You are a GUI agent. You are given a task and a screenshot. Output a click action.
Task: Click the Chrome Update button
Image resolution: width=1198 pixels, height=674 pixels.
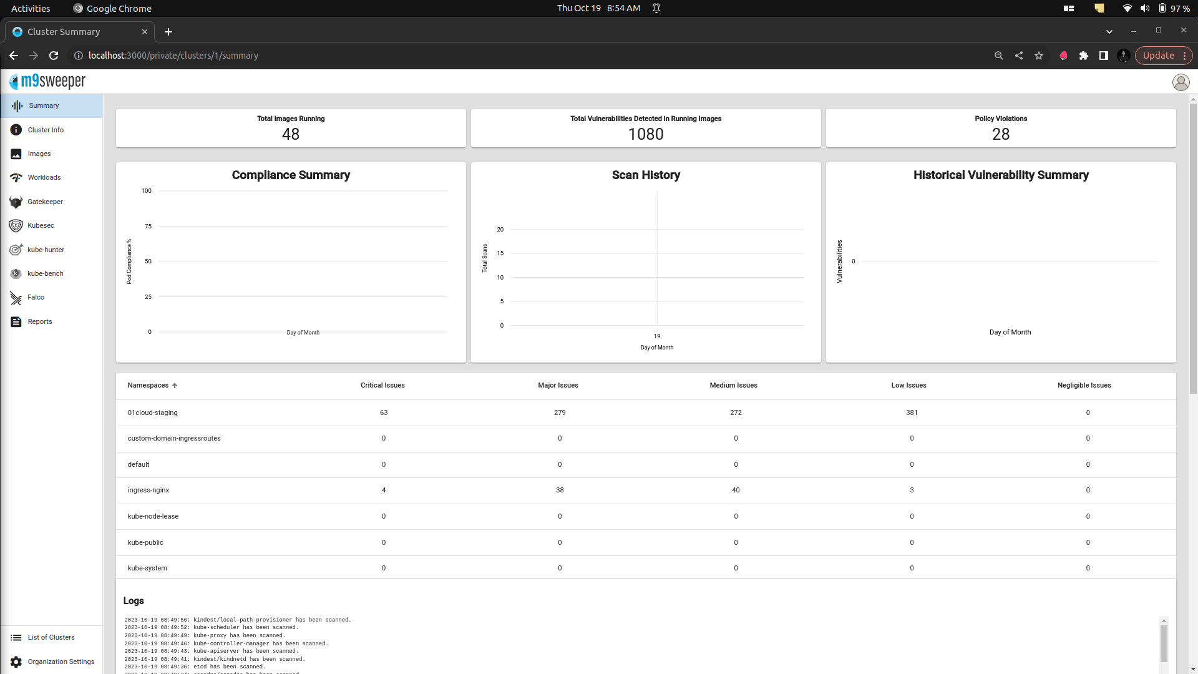pyautogui.click(x=1158, y=56)
